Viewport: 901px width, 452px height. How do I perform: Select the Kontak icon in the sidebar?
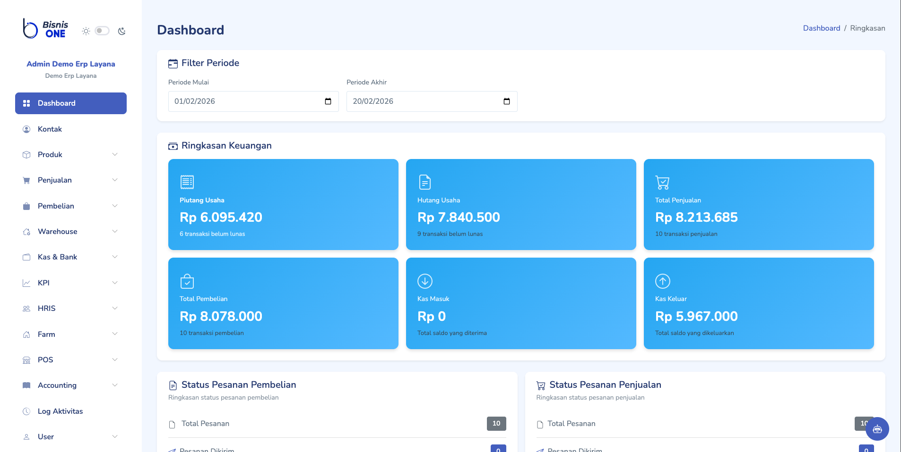tap(26, 129)
